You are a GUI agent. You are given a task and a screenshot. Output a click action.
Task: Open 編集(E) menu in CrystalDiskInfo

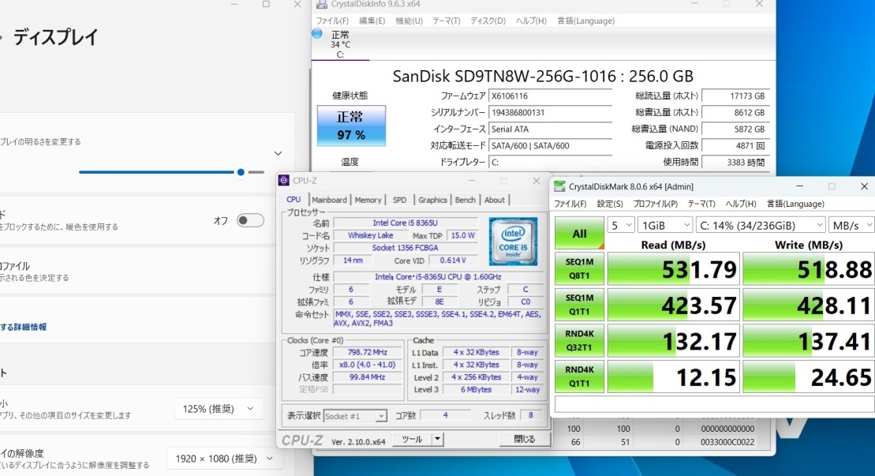click(x=372, y=21)
